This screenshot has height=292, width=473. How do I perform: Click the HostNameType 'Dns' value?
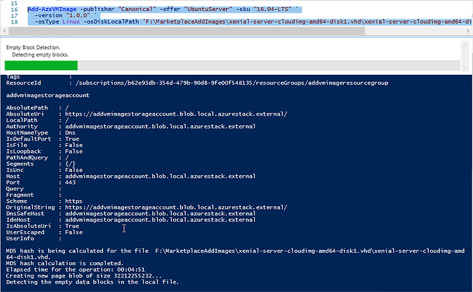click(x=70, y=133)
